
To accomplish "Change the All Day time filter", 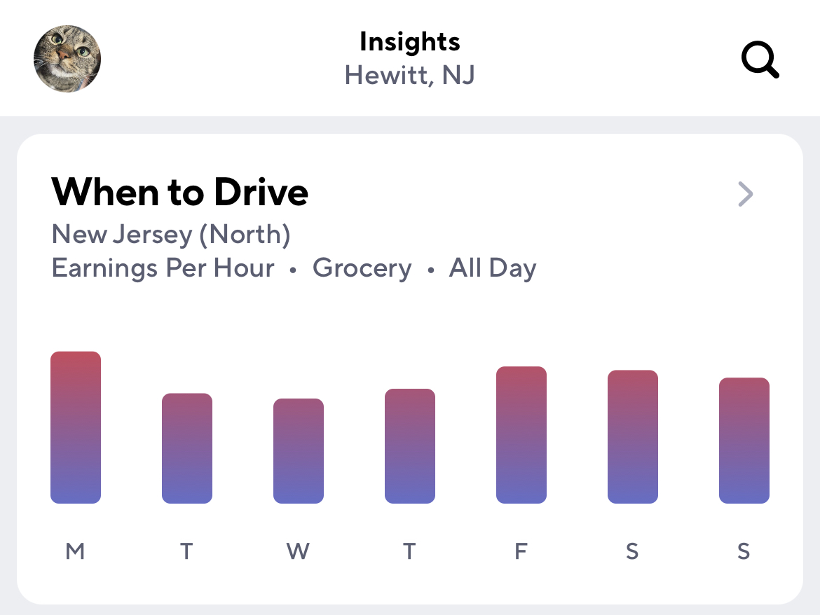I will click(x=493, y=268).
